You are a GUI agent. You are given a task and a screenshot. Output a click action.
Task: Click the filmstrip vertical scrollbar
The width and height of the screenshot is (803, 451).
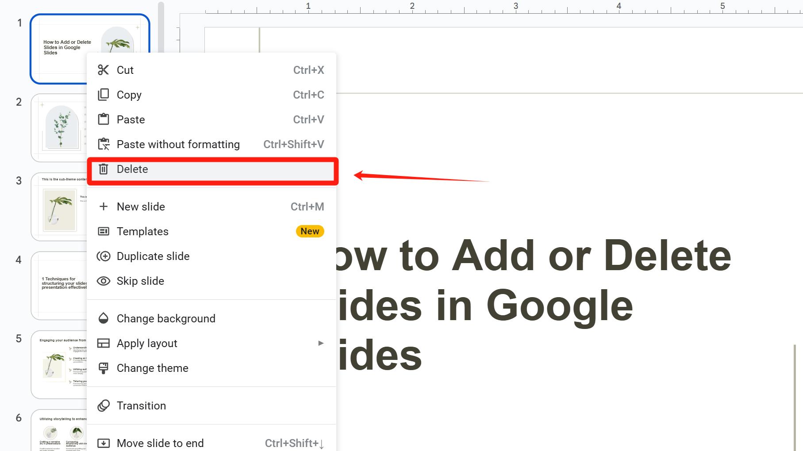(x=161, y=27)
